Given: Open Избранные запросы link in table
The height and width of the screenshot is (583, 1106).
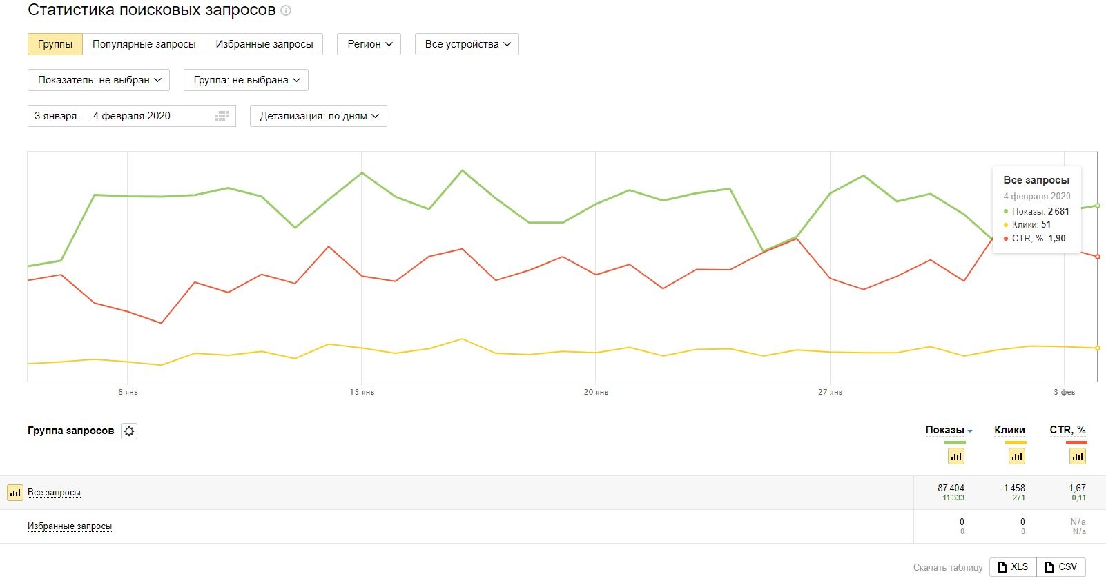Looking at the screenshot, I should 70,526.
